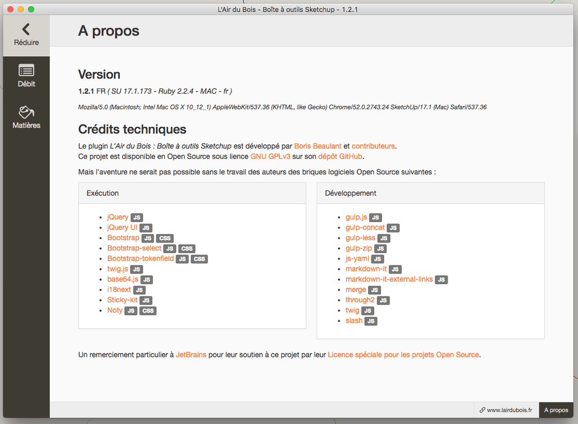
Task: Click the link icon beside www.lairdubois.fr
Action: [482, 410]
